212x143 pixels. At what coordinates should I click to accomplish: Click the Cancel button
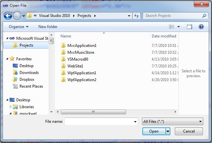(189, 131)
